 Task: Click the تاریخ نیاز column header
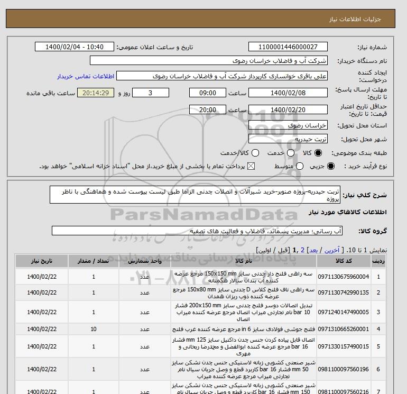point(42,261)
